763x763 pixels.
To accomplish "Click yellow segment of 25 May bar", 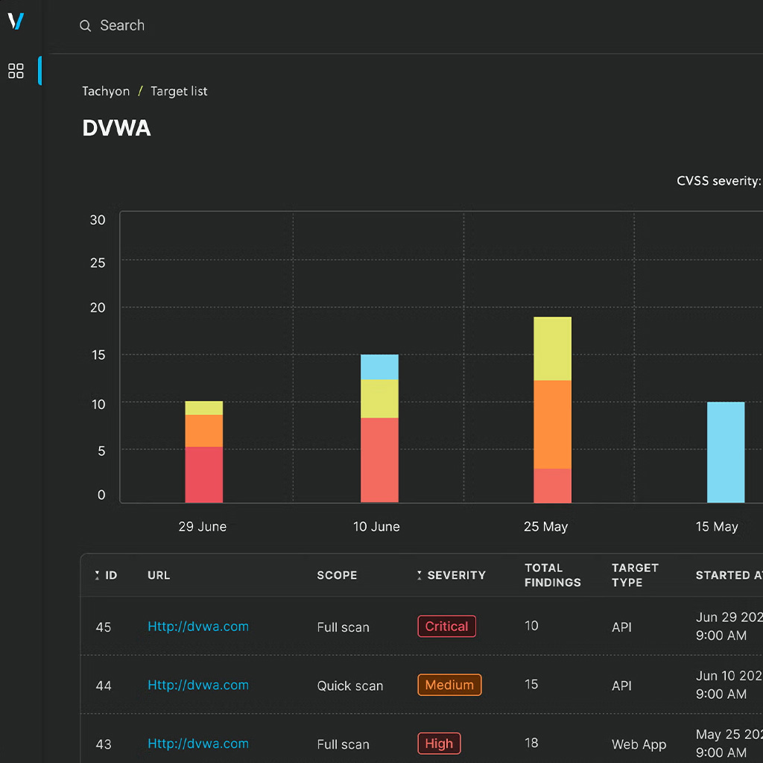I will point(552,349).
